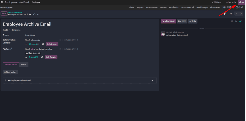Screen dimensions: 246x121
Task: Open the Model Pages menu
Action: [202, 8]
